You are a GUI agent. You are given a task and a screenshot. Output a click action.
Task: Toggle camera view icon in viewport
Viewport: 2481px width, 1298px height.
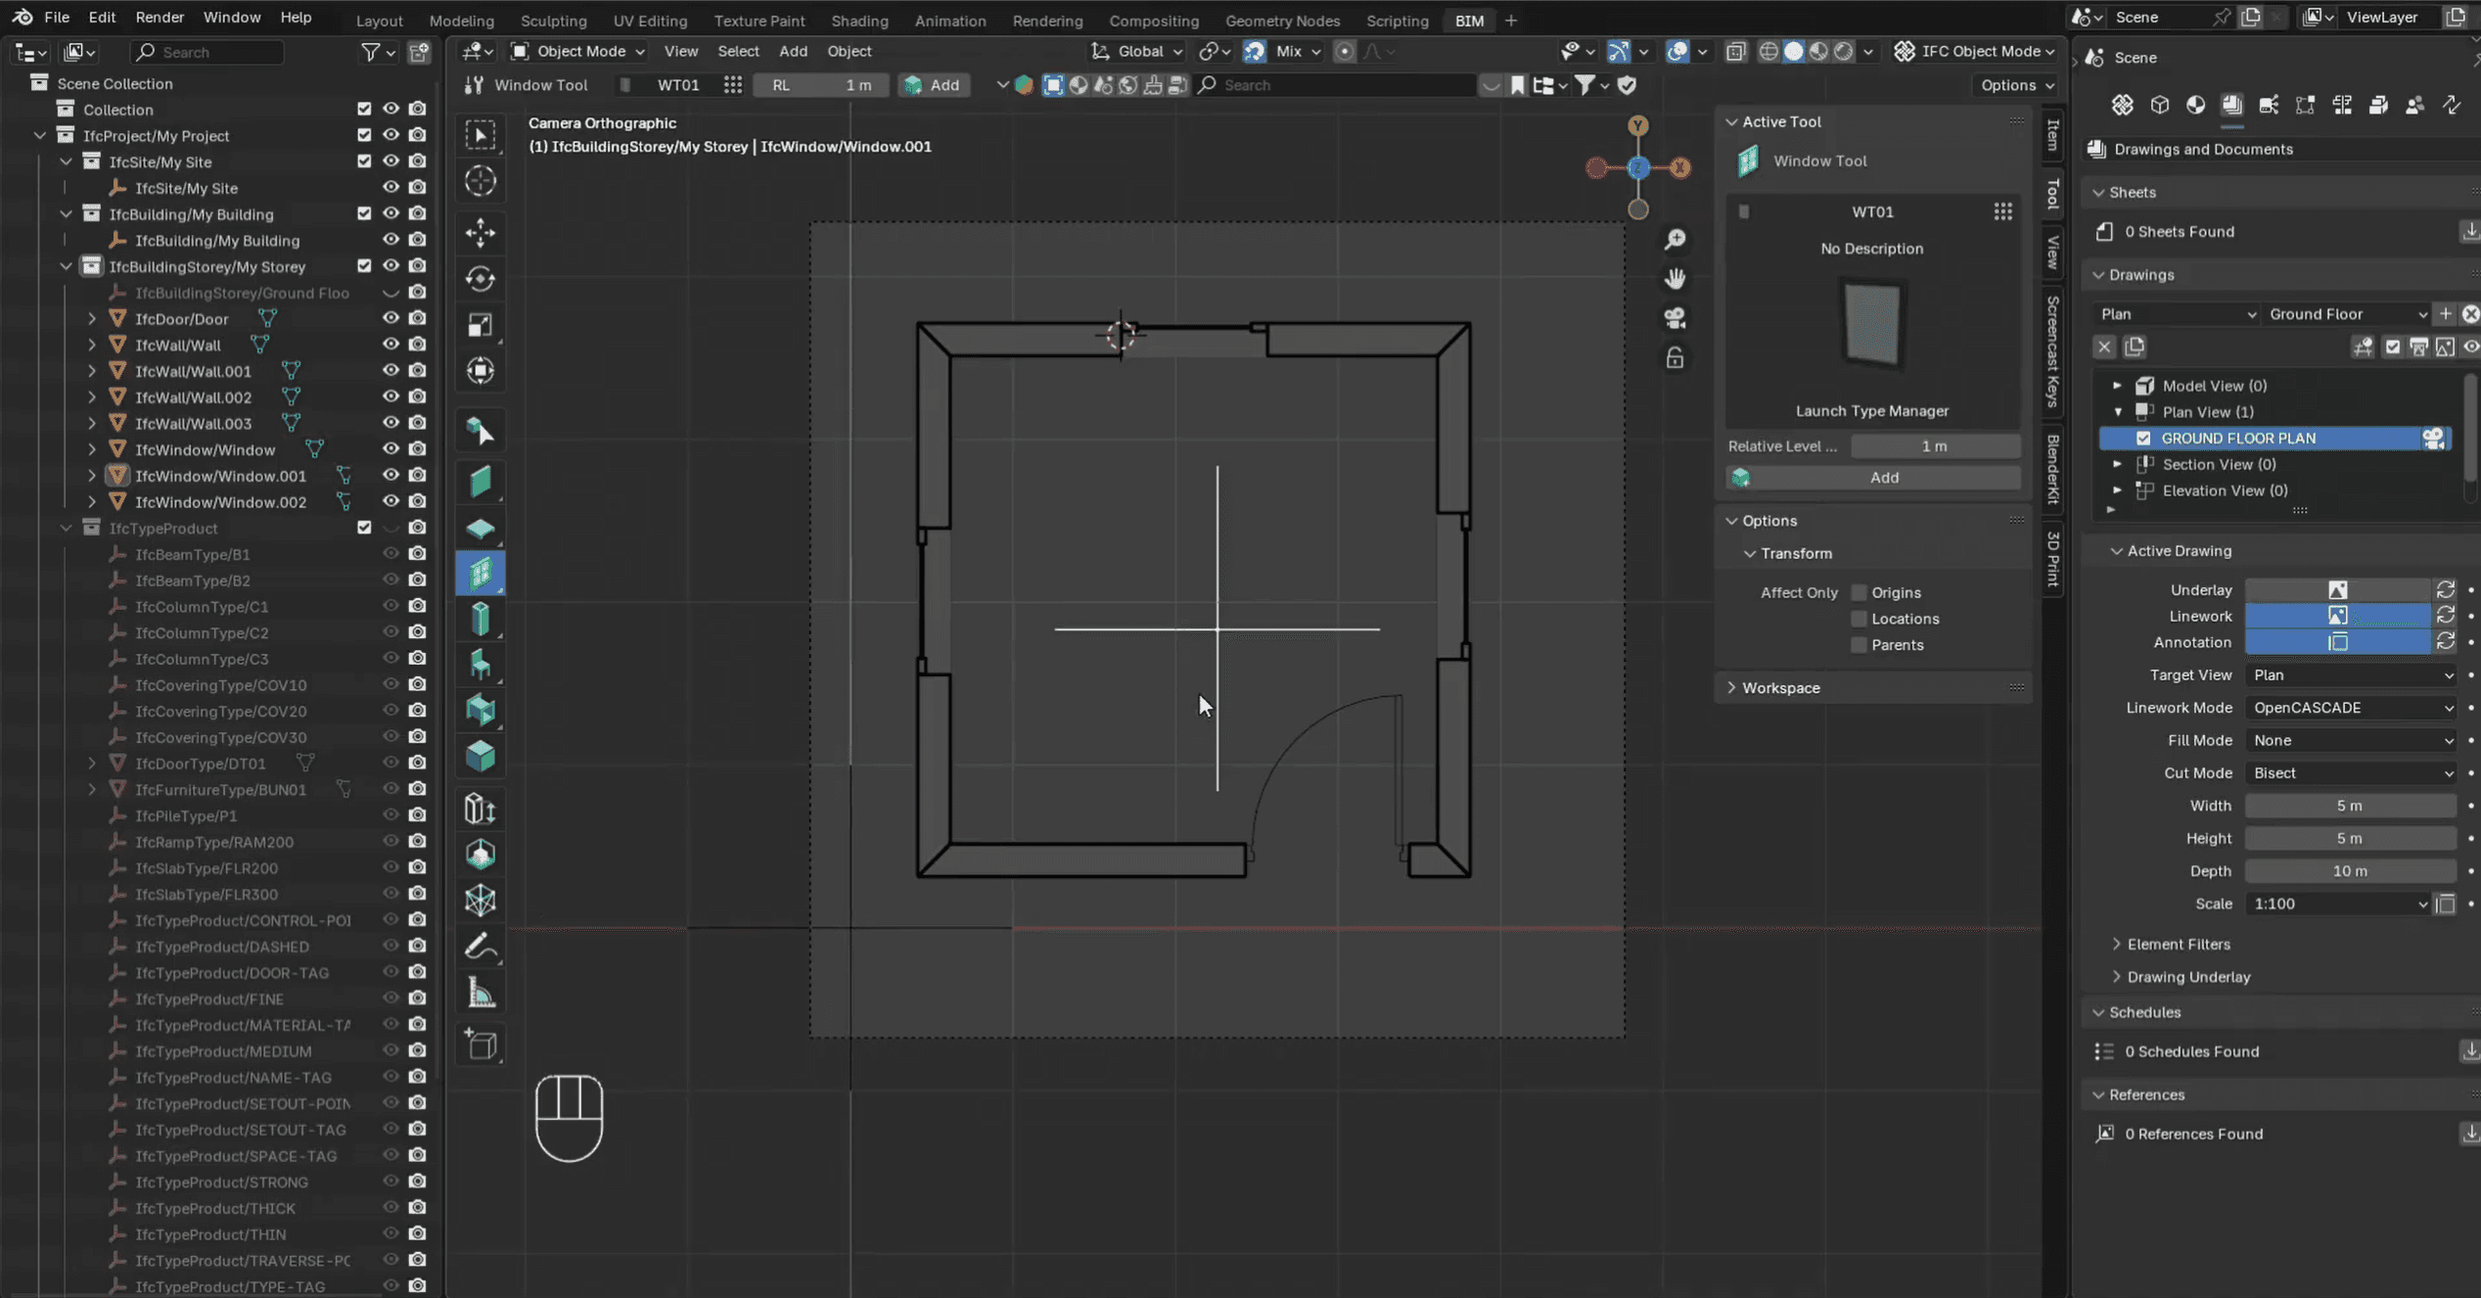tap(1676, 318)
